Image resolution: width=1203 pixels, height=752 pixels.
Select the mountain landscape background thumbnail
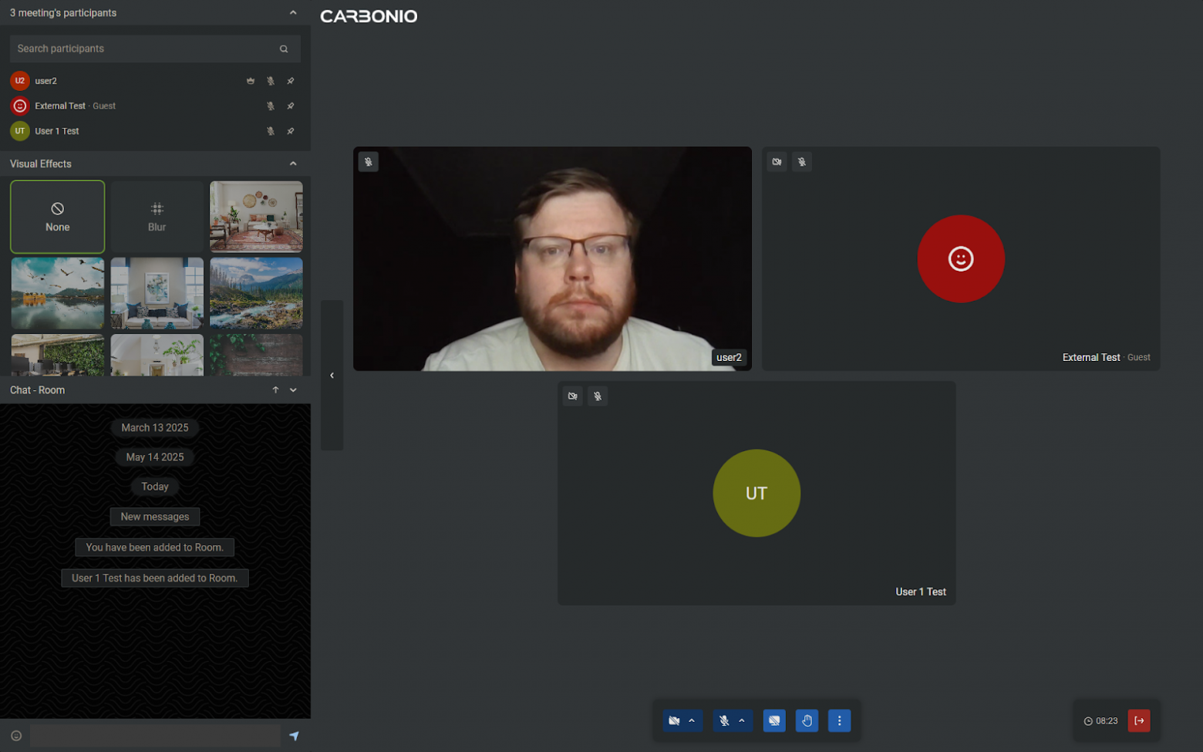click(x=256, y=293)
